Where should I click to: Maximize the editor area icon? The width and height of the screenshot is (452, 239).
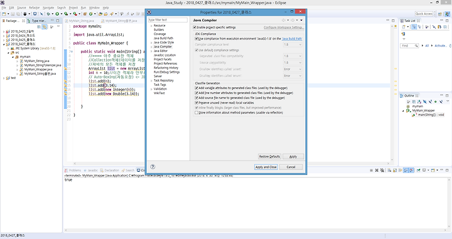click(x=393, y=21)
